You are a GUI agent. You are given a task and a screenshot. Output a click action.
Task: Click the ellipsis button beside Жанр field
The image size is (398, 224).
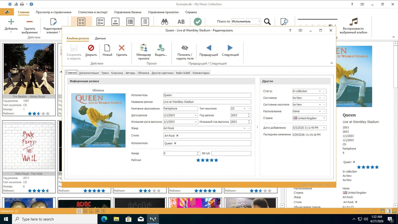(249, 128)
